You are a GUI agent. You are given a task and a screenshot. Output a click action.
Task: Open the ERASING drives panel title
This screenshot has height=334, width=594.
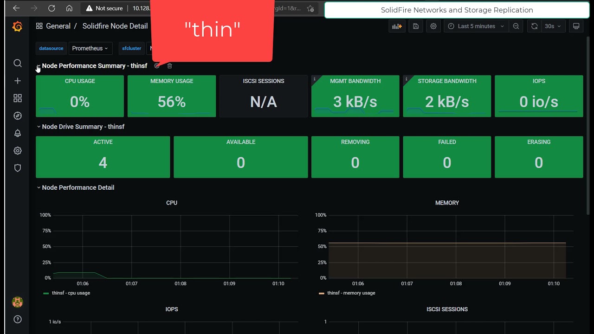[539, 142]
